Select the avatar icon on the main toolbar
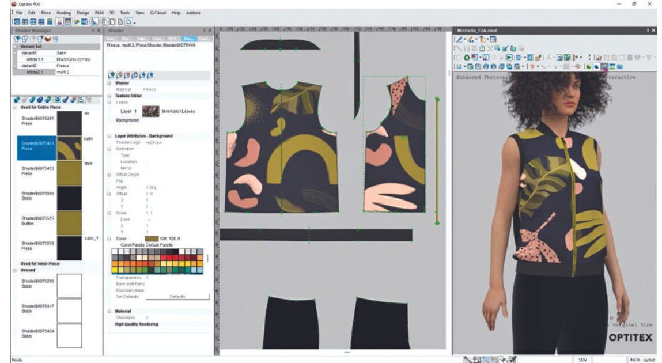The height and width of the screenshot is (363, 662). tap(59, 22)
